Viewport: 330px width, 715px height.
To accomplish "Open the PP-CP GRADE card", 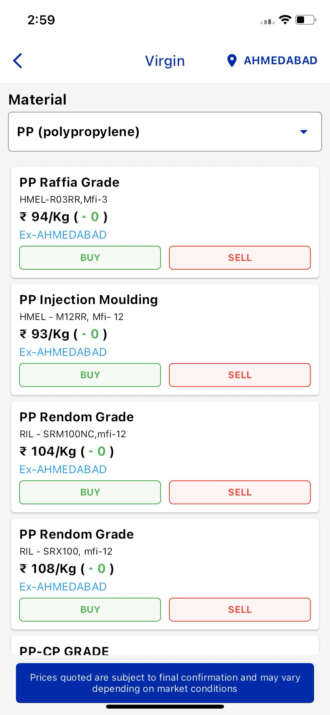I will click(x=165, y=646).
